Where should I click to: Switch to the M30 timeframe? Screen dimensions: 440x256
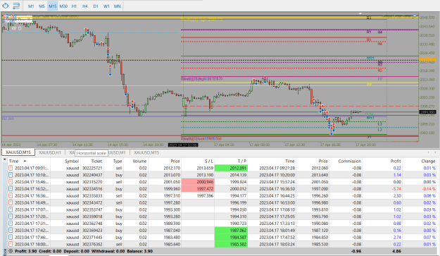(63, 6)
